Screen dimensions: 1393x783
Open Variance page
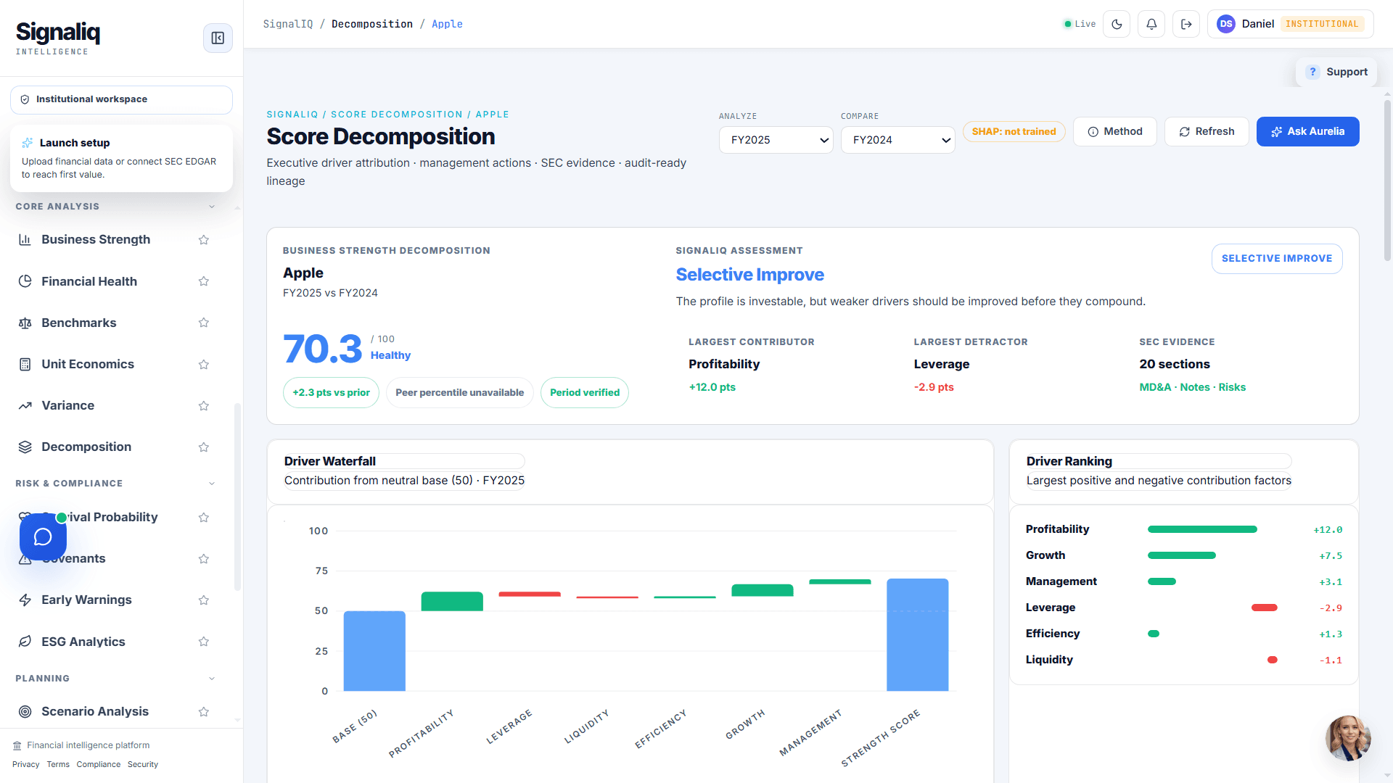(x=68, y=405)
